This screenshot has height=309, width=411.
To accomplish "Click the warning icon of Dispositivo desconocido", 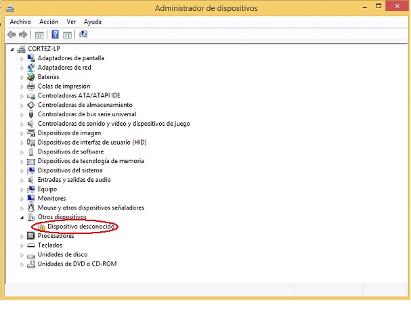I will click(41, 227).
